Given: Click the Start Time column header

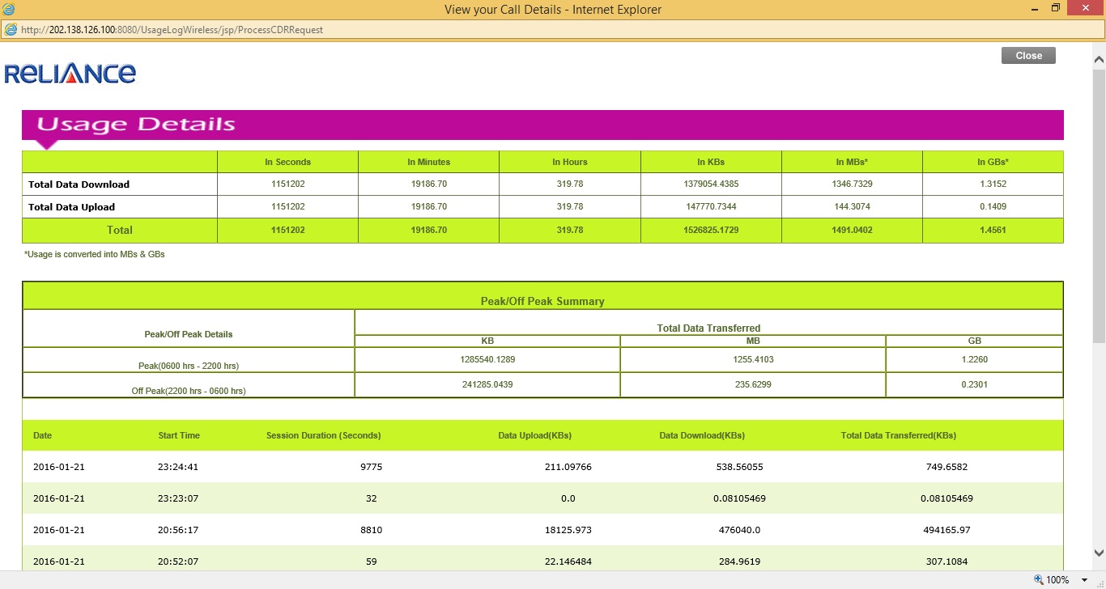Looking at the screenshot, I should [179, 435].
